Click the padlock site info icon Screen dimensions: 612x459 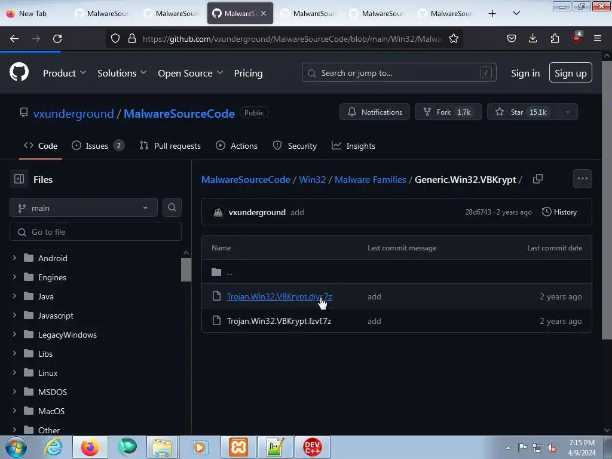click(132, 39)
